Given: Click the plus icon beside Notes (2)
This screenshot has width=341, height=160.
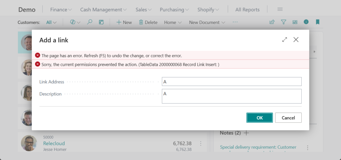Looking at the screenshot, I should pyautogui.click(x=246, y=133).
